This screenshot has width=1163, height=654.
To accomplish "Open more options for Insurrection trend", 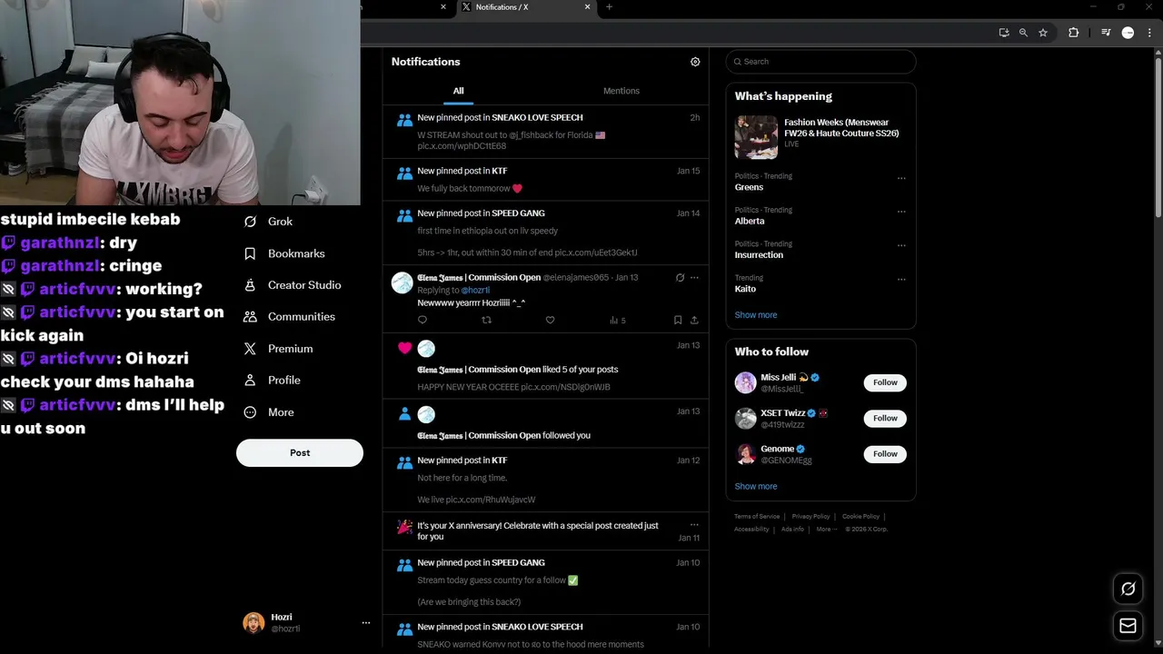I will click(901, 245).
